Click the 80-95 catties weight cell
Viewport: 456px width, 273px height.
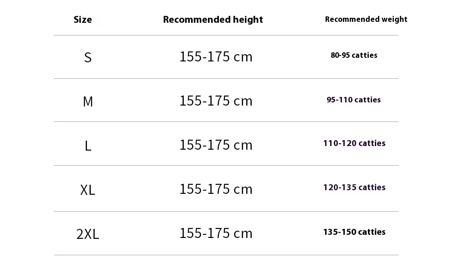click(354, 55)
